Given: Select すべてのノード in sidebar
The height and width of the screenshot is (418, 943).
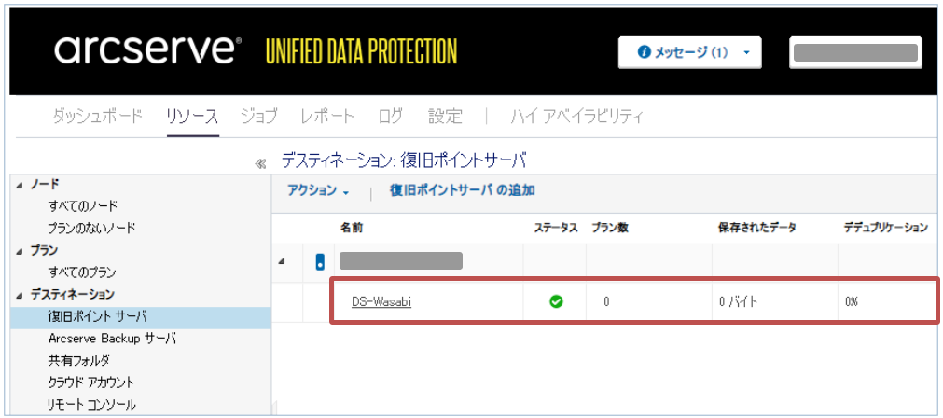Looking at the screenshot, I should click(x=83, y=205).
